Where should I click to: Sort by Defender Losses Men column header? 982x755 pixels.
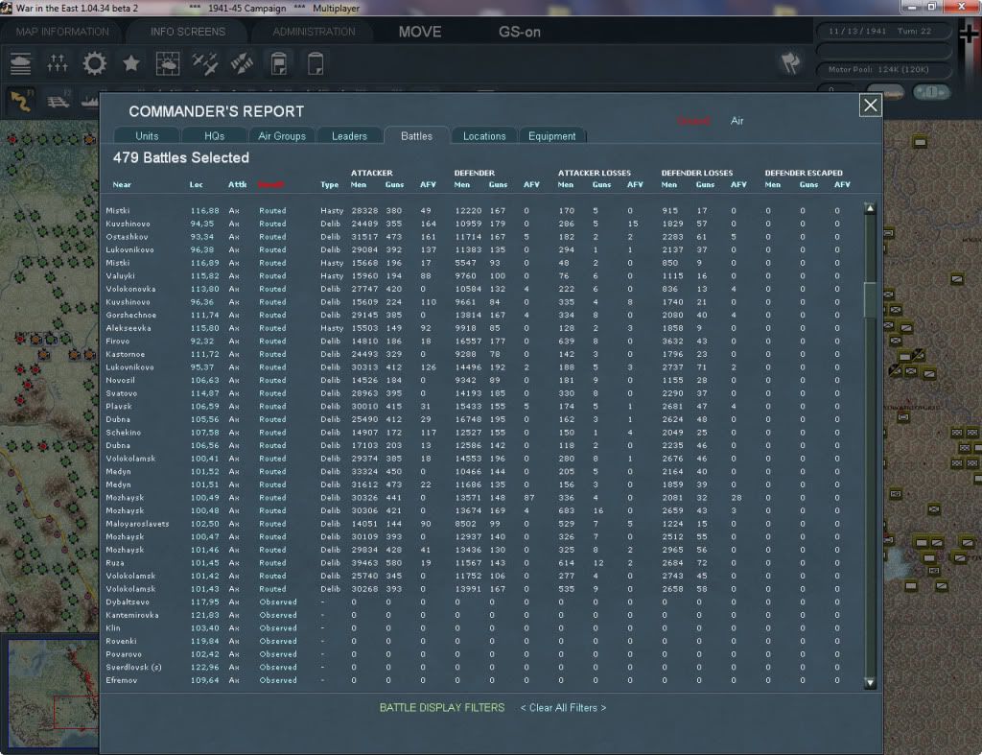(x=668, y=185)
